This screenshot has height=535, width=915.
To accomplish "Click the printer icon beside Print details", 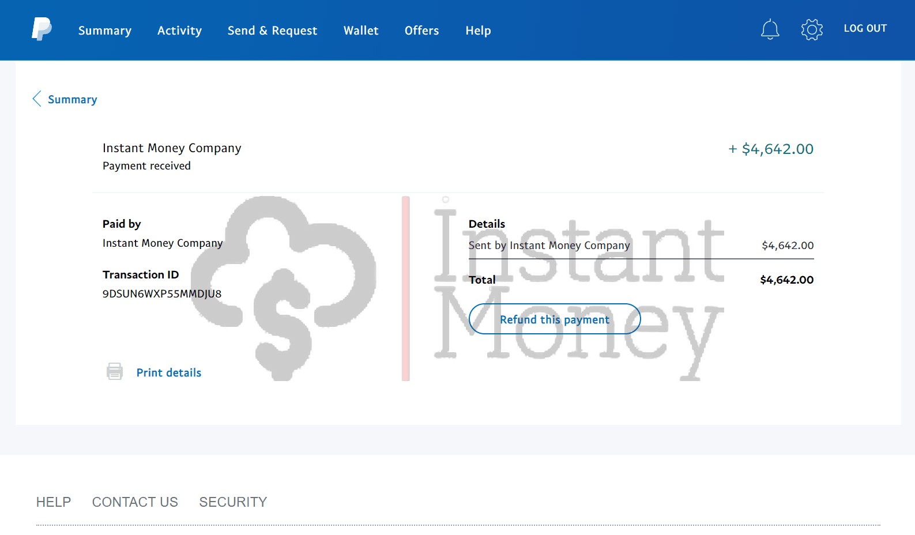I will (x=115, y=372).
